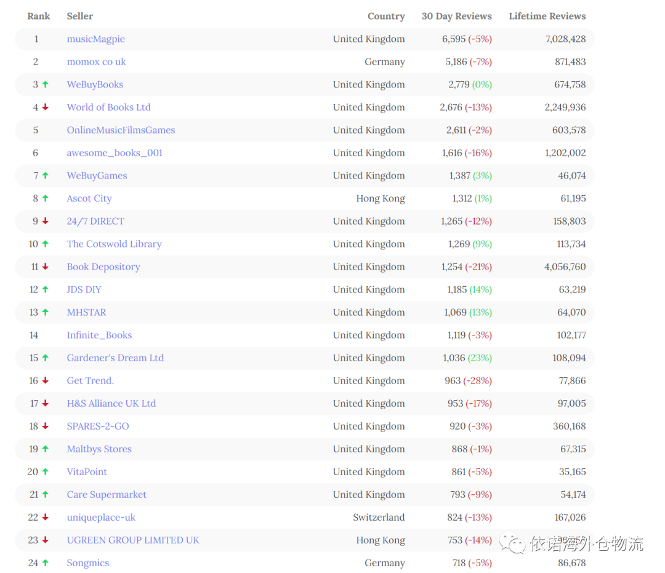Open the momox co uk seller link
The image size is (665, 573).
coord(96,62)
